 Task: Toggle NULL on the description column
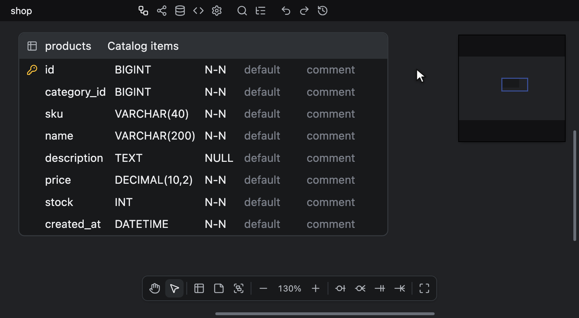(219, 158)
